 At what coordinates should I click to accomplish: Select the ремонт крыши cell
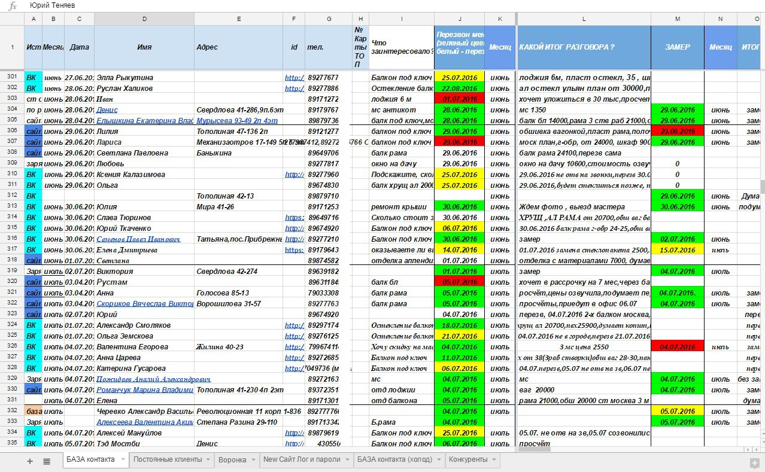pyautogui.click(x=402, y=207)
